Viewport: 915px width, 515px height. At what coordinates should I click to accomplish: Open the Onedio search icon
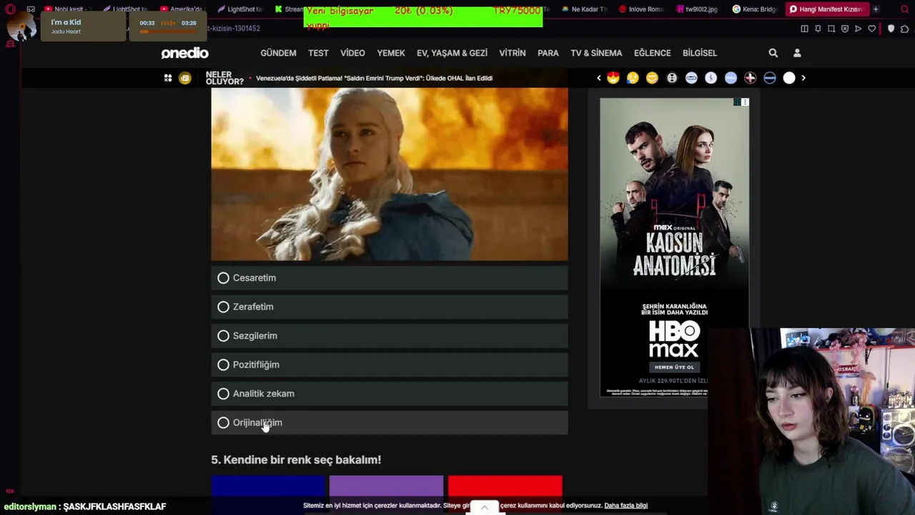[x=773, y=53]
